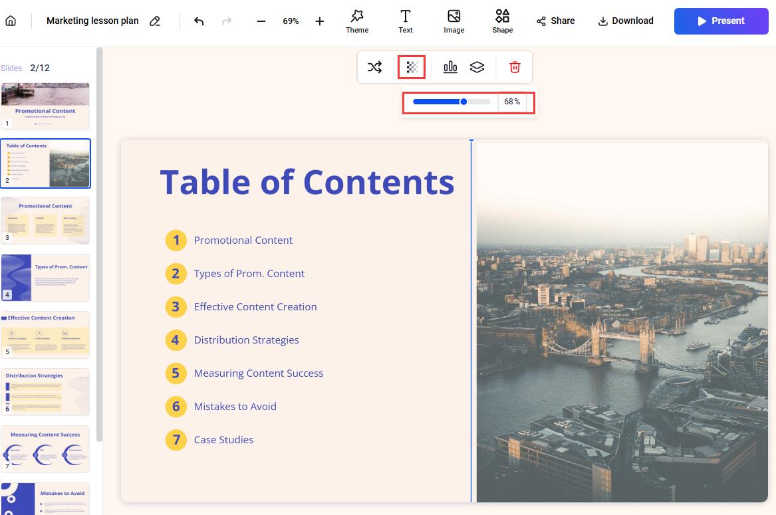Image resolution: width=776 pixels, height=515 pixels.
Task: Open the Theme tool
Action: (x=357, y=21)
